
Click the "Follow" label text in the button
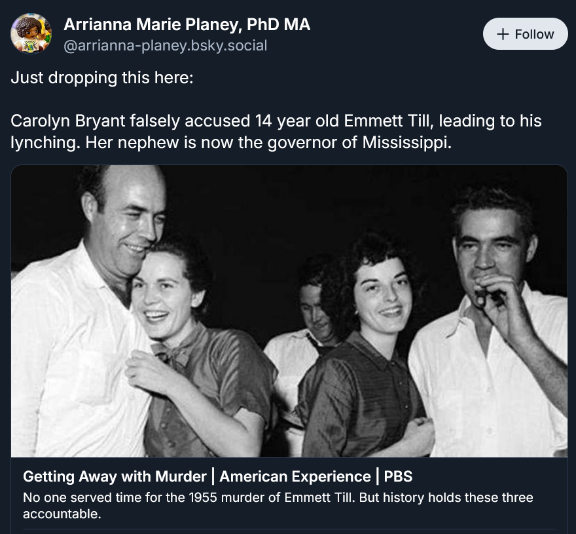coord(534,34)
